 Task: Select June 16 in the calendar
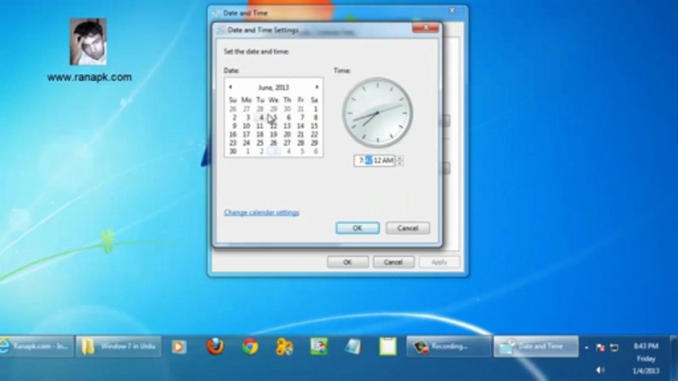coord(233,134)
